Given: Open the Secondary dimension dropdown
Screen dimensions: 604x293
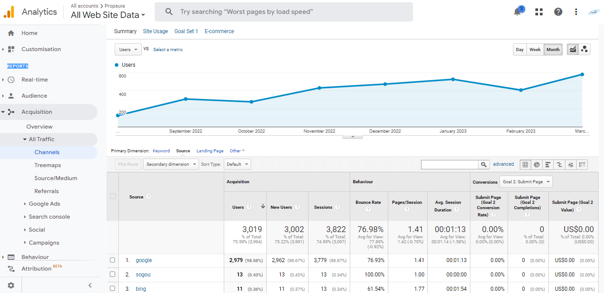Looking at the screenshot, I should click(170, 164).
